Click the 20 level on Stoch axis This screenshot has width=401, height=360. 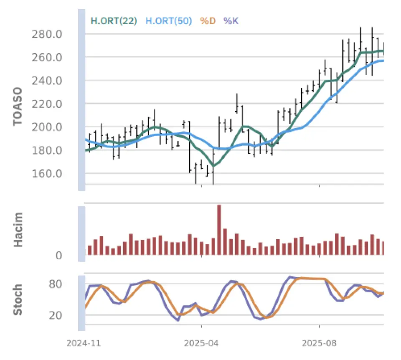pos(56,315)
